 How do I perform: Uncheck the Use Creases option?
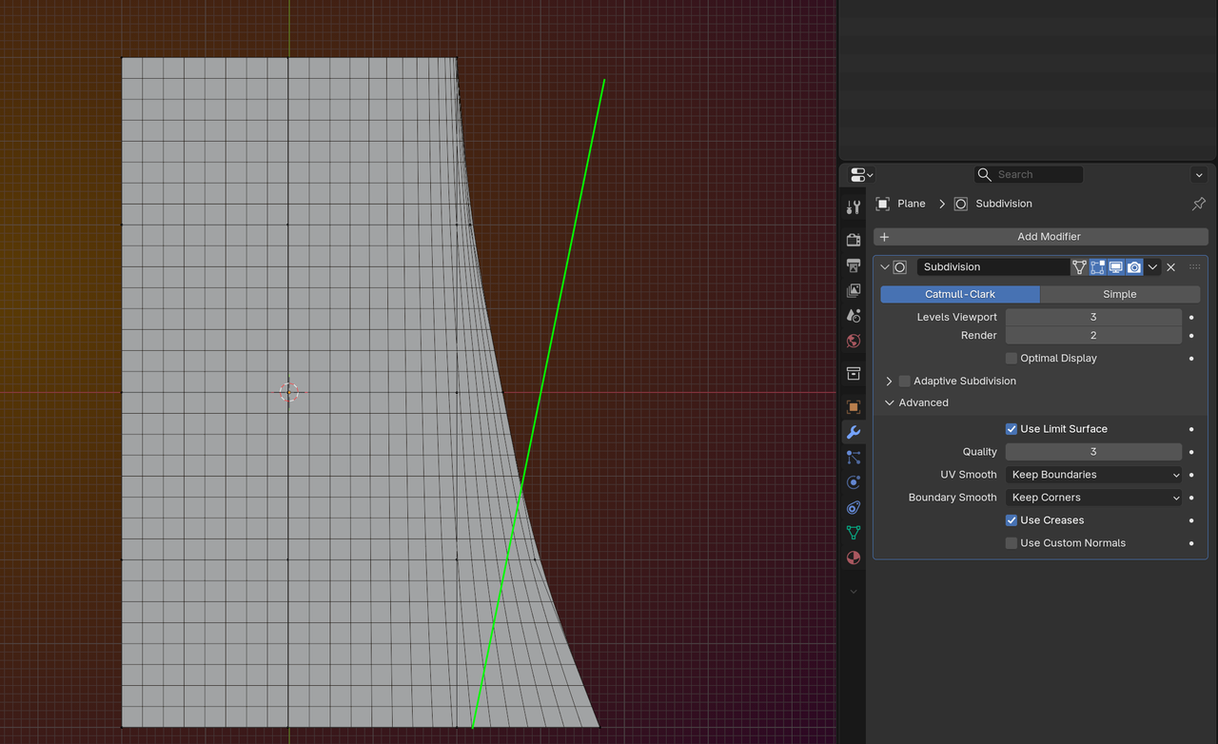click(1012, 520)
